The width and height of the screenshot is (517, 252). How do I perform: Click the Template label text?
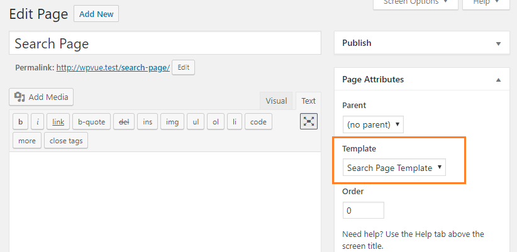click(359, 148)
